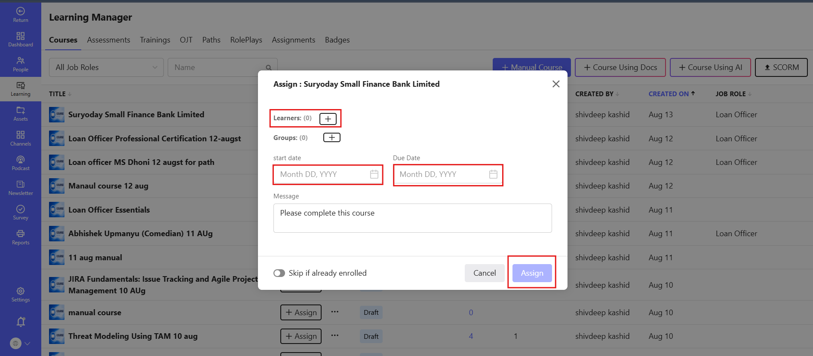Open the start date calendar icon

coord(374,174)
